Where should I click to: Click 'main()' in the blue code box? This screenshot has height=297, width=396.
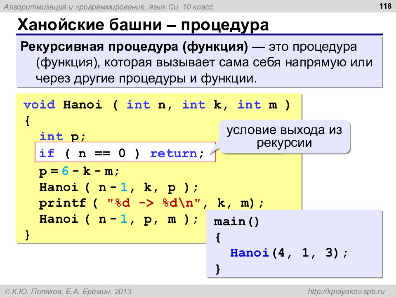236,222
